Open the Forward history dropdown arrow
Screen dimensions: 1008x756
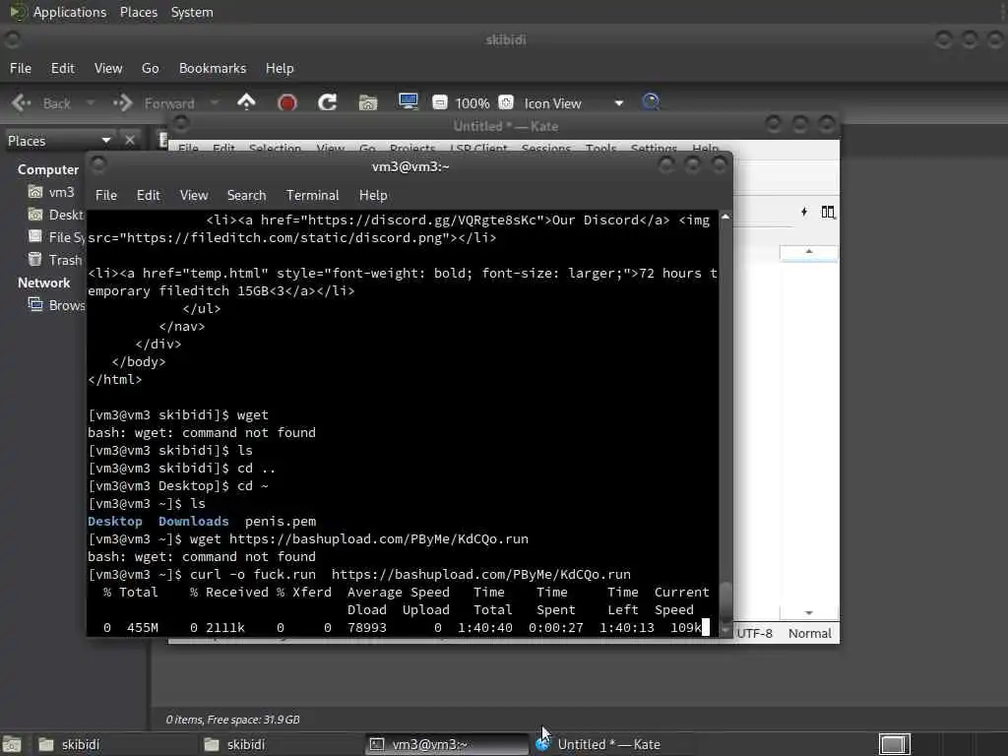[x=215, y=102]
